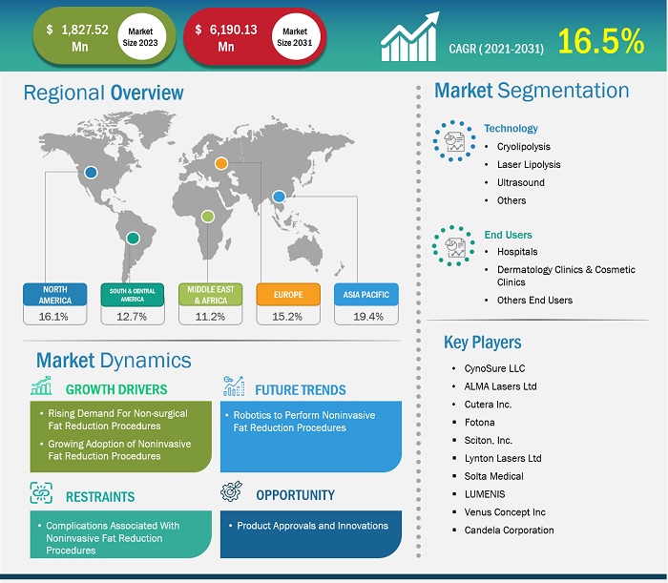The width and height of the screenshot is (668, 583).
Task: Click the Growth Drivers chart icon
Action: click(x=41, y=385)
